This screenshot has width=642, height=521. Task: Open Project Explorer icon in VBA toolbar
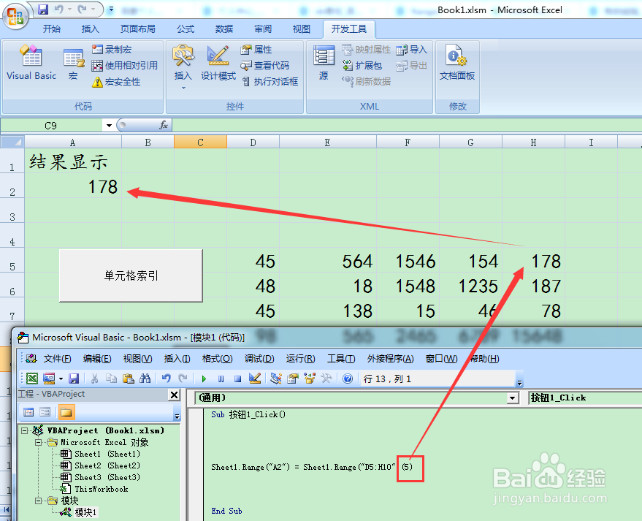pos(276,379)
